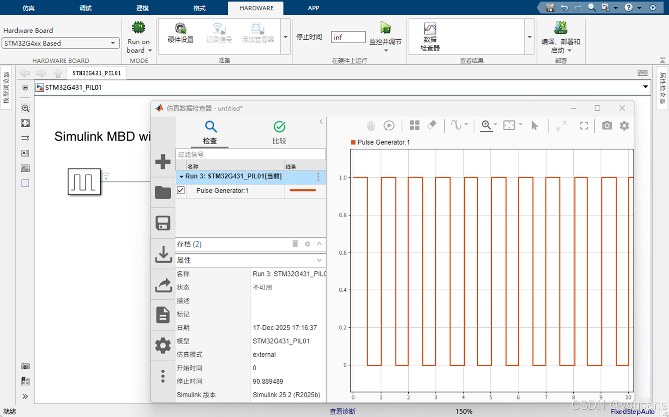Click the Run on board chip icon
The image size is (669, 417).
(x=138, y=28)
